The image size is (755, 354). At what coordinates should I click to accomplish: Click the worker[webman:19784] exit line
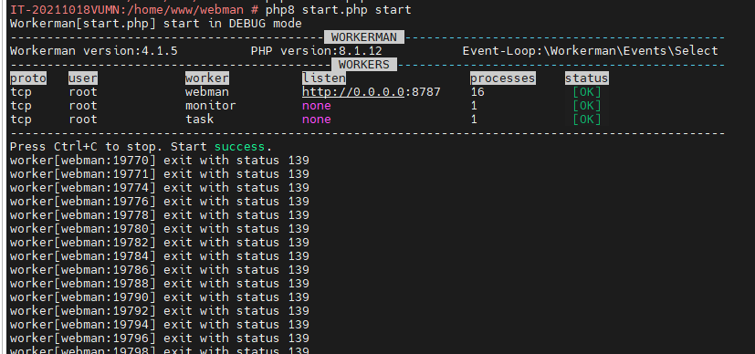160,255
